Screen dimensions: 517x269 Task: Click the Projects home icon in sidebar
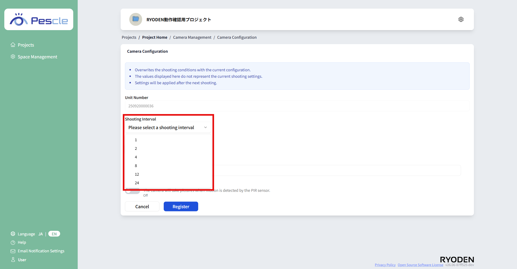coord(13,45)
